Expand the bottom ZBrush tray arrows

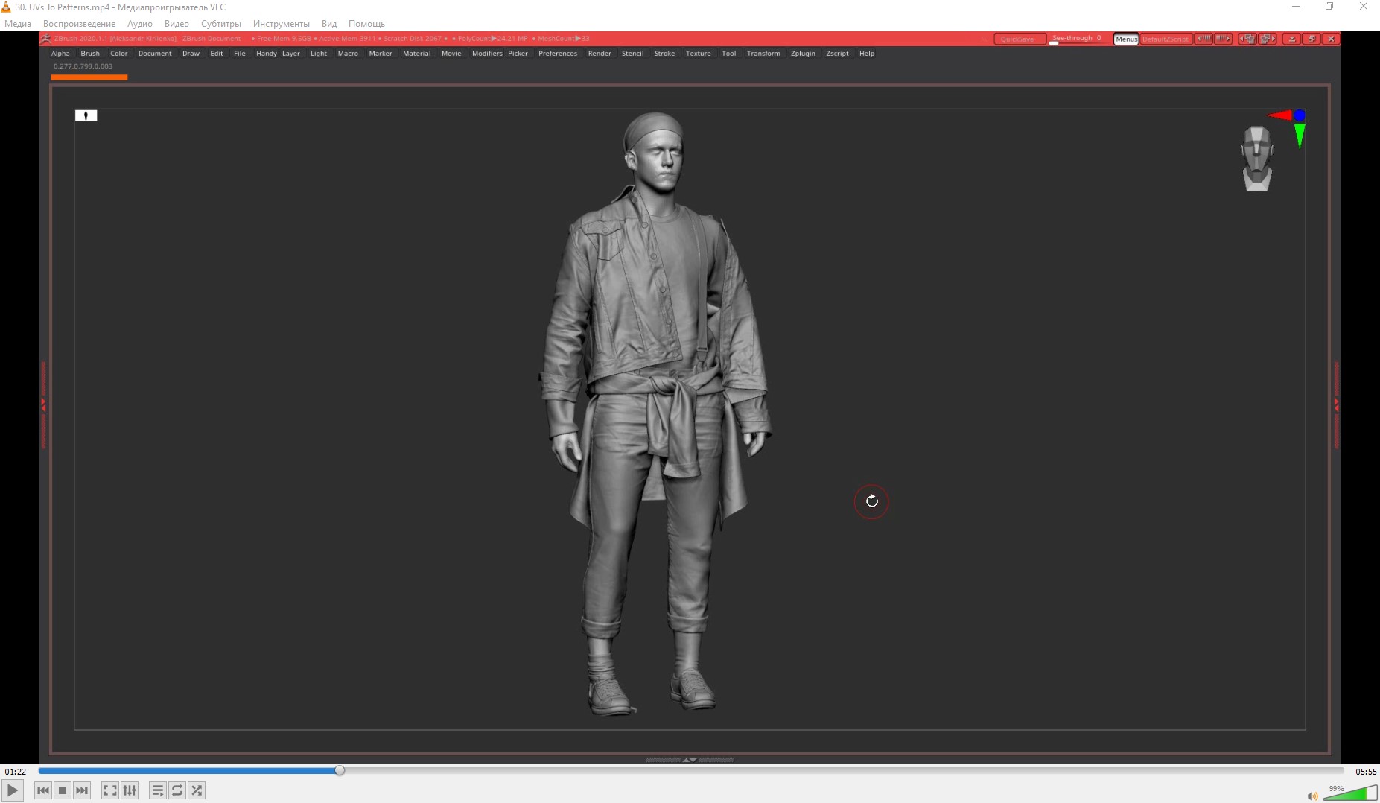(x=690, y=760)
